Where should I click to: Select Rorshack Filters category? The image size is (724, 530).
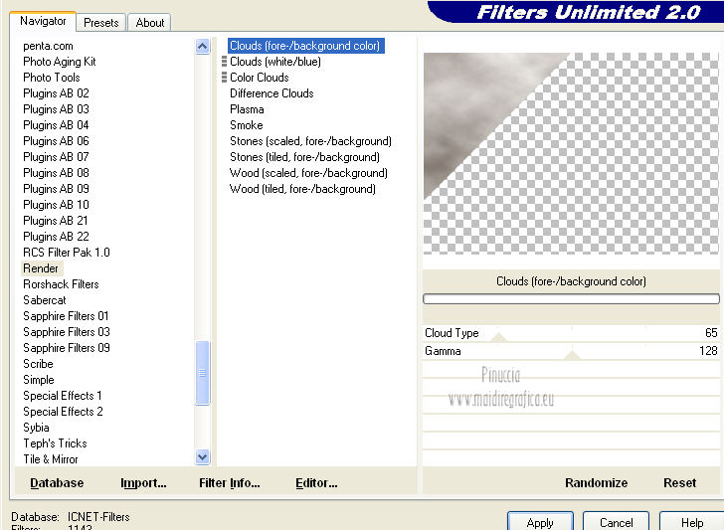click(61, 284)
